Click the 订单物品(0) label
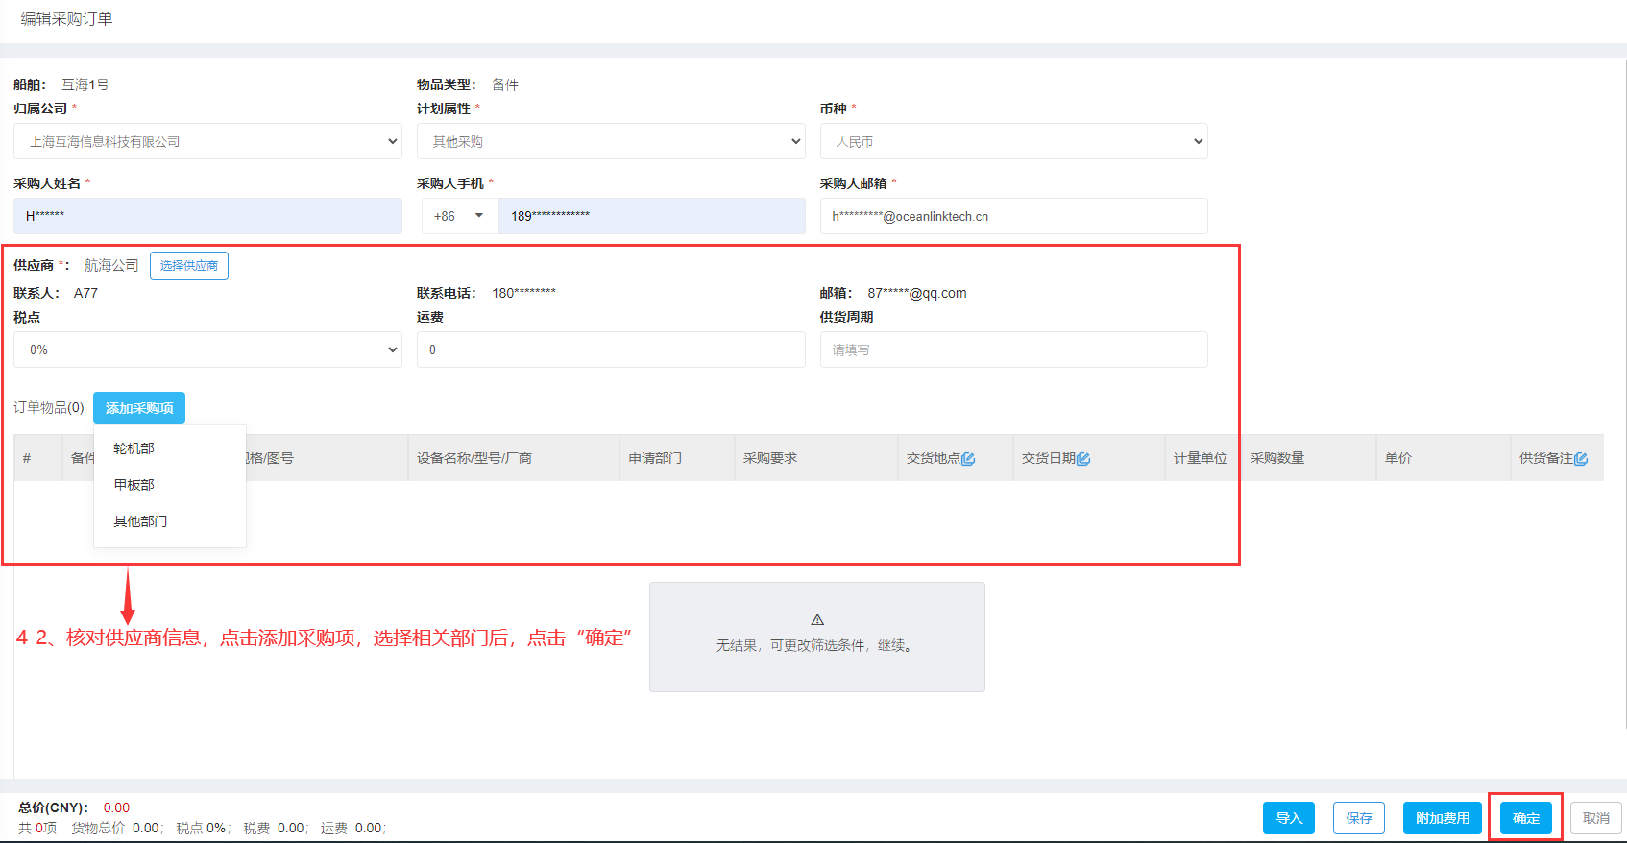1627x843 pixels. [x=49, y=407]
